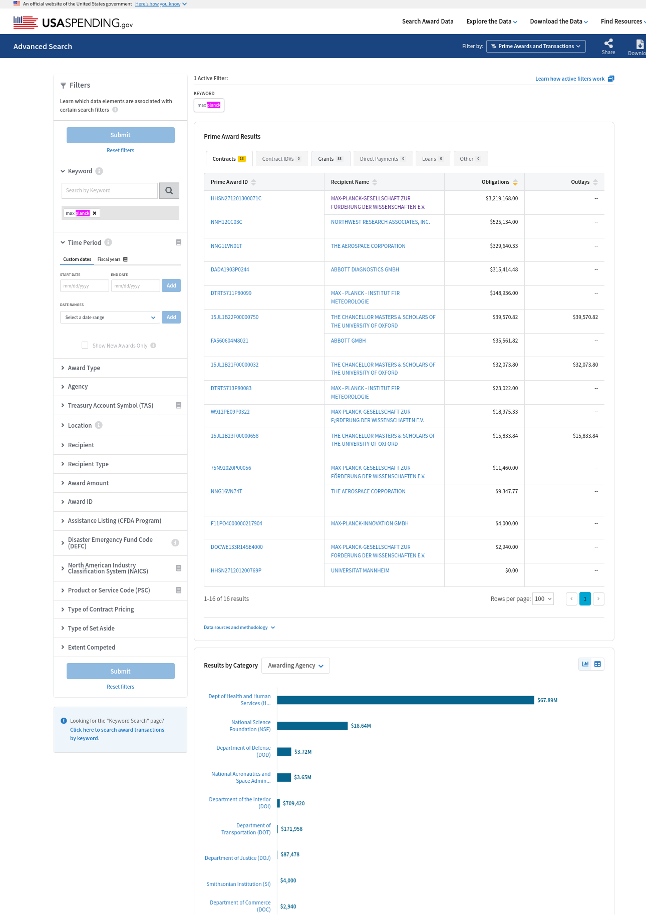Viewport: 646px width, 915px height.
Task: Open info icon for Disaster Emergency Fund Code
Action: pos(175,543)
